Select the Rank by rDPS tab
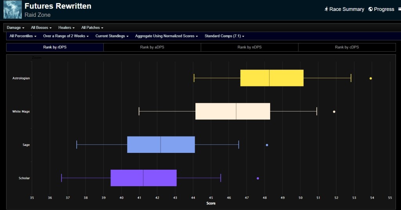401x210 pixels. [x=55, y=47]
